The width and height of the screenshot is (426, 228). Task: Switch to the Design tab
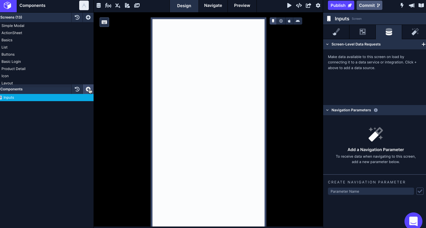coord(184,6)
